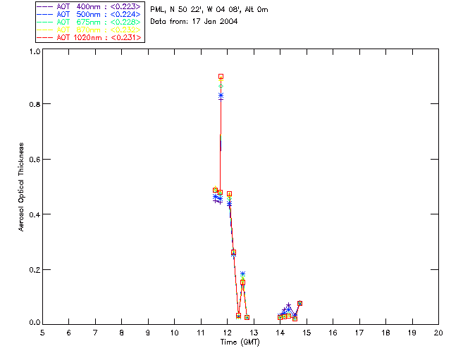The image size is (451, 360).
Task: Click the AOT 675nm legend entry
Action: click(x=89, y=22)
